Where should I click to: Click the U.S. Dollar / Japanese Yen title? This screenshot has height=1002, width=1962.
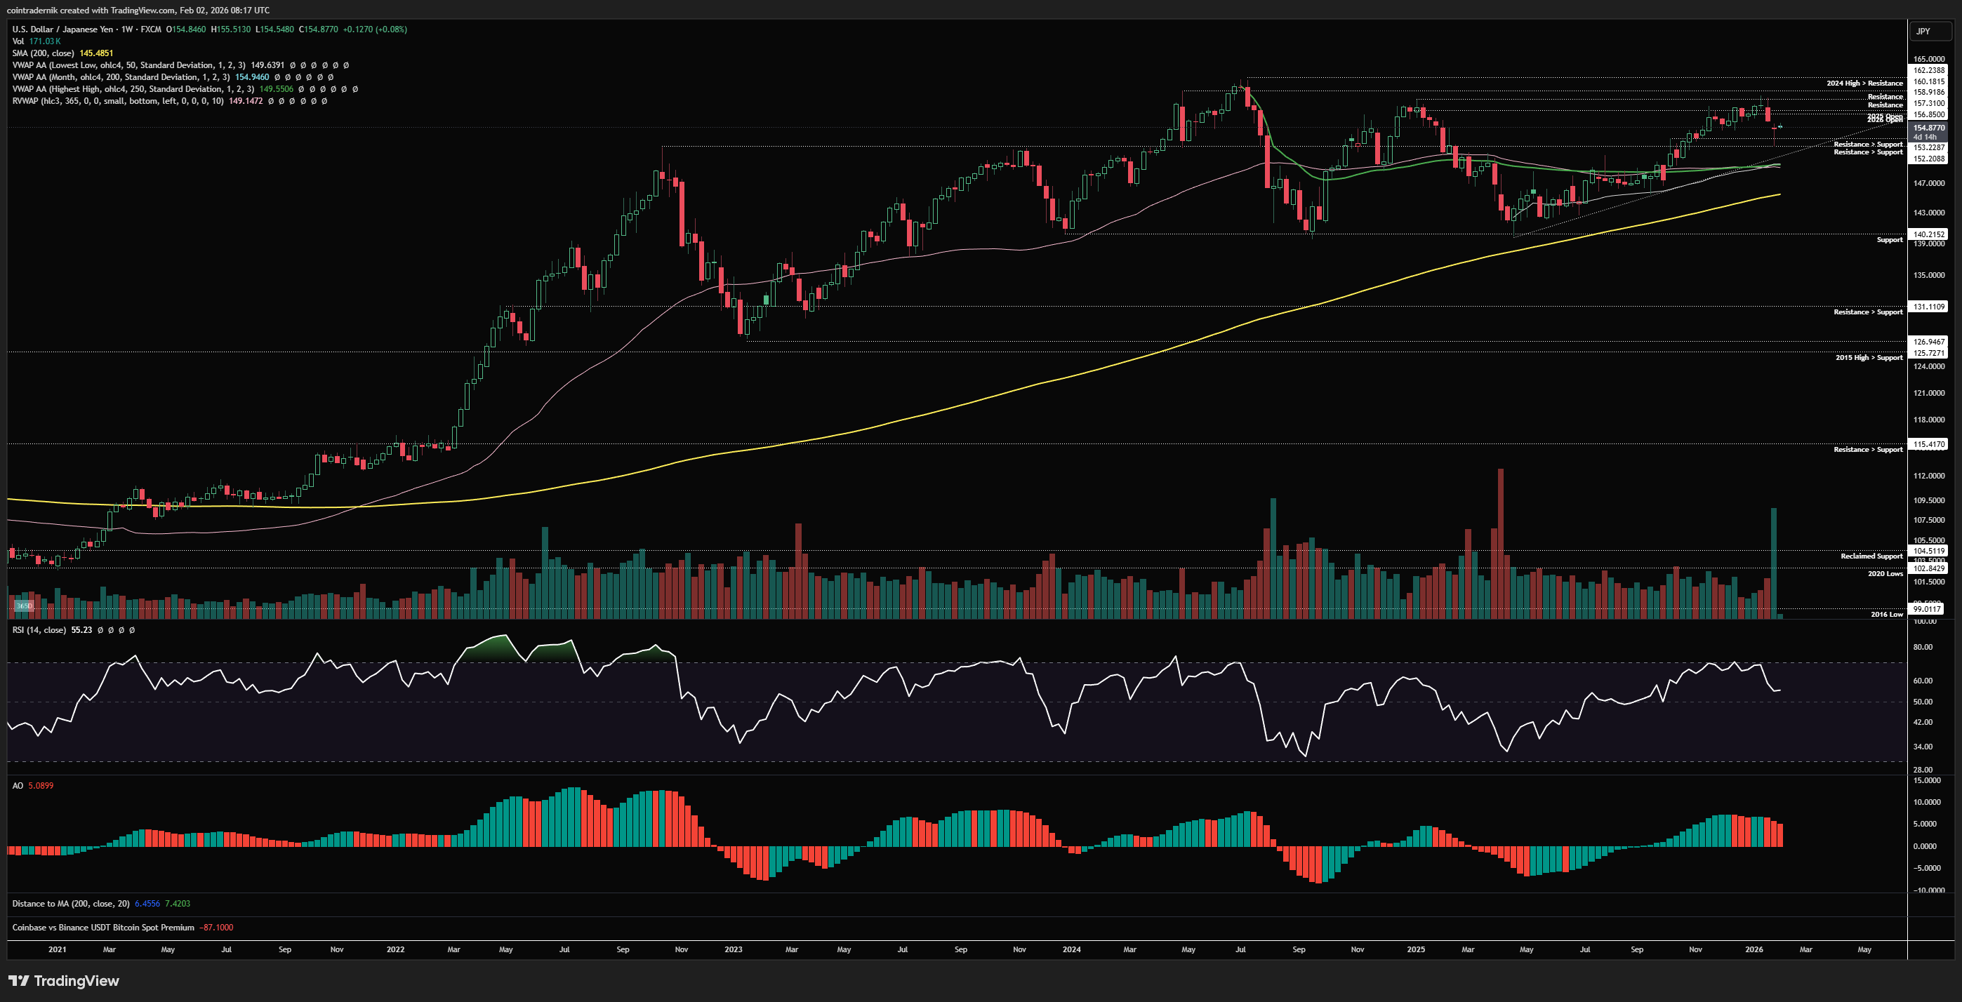(x=62, y=29)
